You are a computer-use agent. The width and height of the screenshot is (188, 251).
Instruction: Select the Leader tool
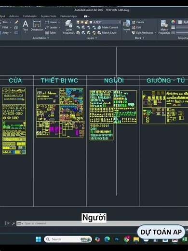tap(51, 28)
